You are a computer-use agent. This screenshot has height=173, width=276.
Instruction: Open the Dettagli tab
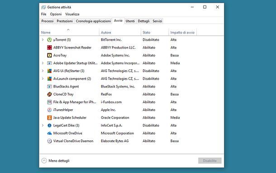pos(143,21)
